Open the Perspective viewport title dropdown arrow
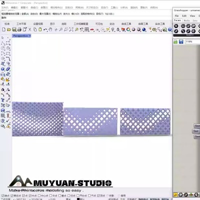This screenshot has width=200, height=200. [x=29, y=36]
